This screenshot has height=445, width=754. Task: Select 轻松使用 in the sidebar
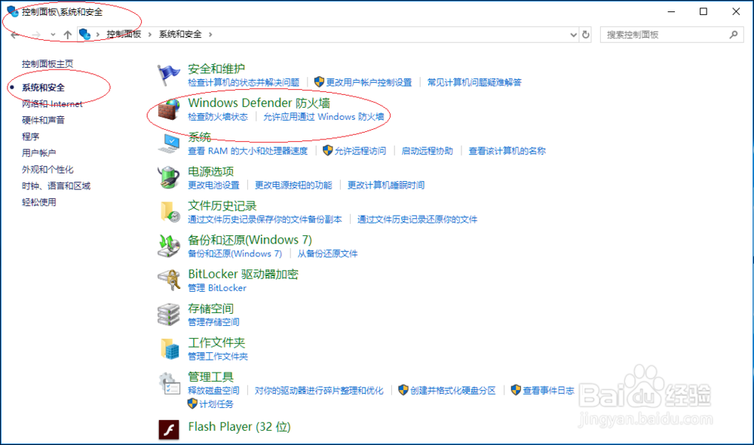coord(39,202)
